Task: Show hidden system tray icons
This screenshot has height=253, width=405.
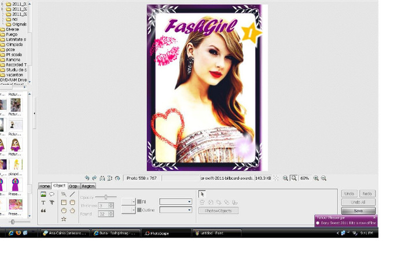Action: coord(337,233)
